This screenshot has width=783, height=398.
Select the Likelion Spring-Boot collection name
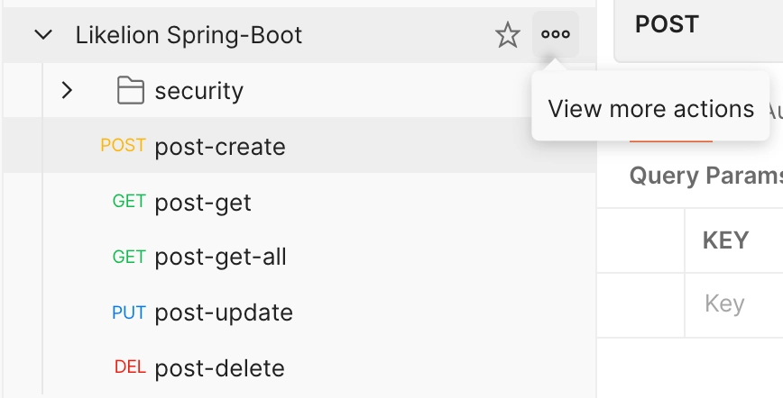(x=189, y=35)
